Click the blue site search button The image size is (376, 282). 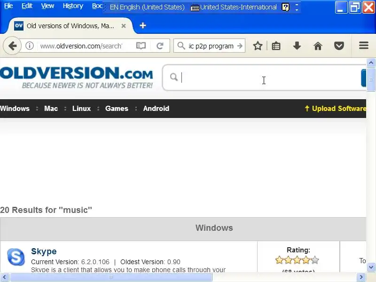point(363,78)
